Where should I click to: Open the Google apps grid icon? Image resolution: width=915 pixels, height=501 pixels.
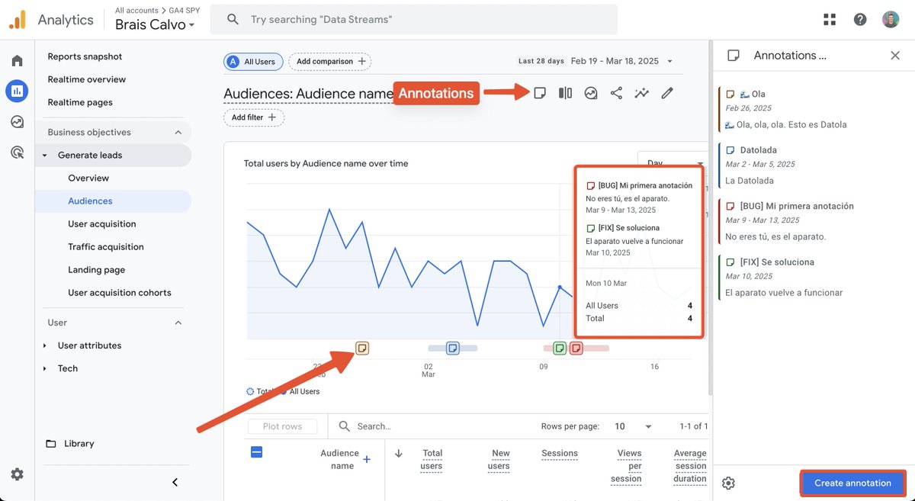tap(830, 20)
